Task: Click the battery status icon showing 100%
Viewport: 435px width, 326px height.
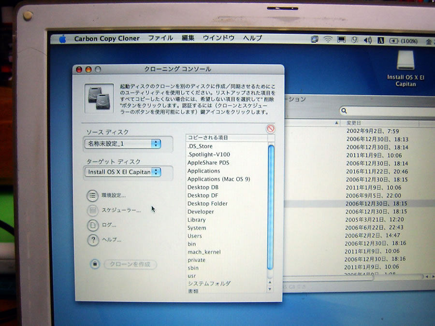Action: coord(404,41)
